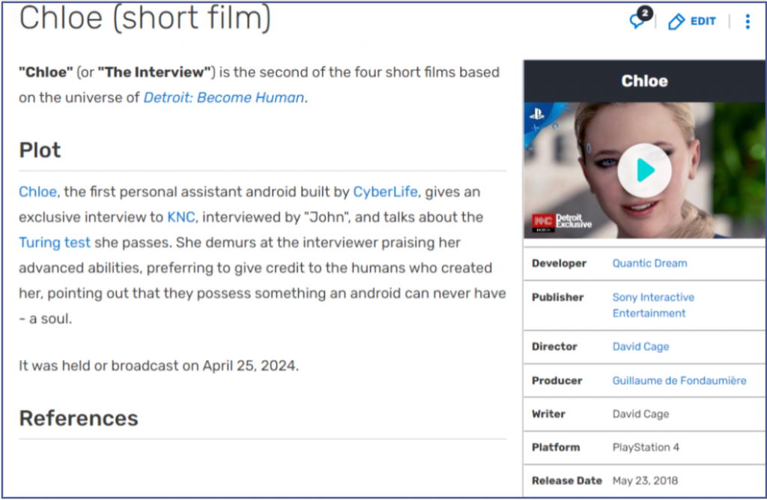Select the Platform label in the infobox

coord(556,447)
